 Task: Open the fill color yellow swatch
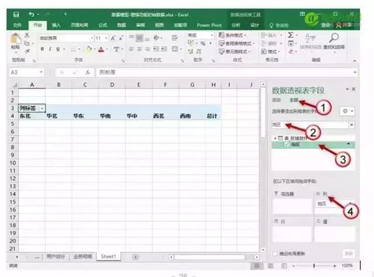click(89, 49)
